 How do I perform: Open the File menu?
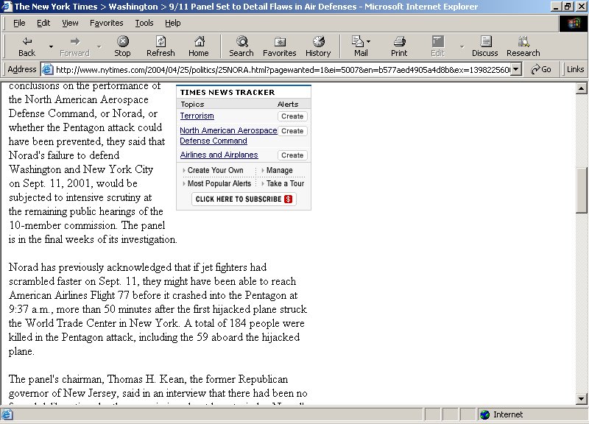coord(19,24)
